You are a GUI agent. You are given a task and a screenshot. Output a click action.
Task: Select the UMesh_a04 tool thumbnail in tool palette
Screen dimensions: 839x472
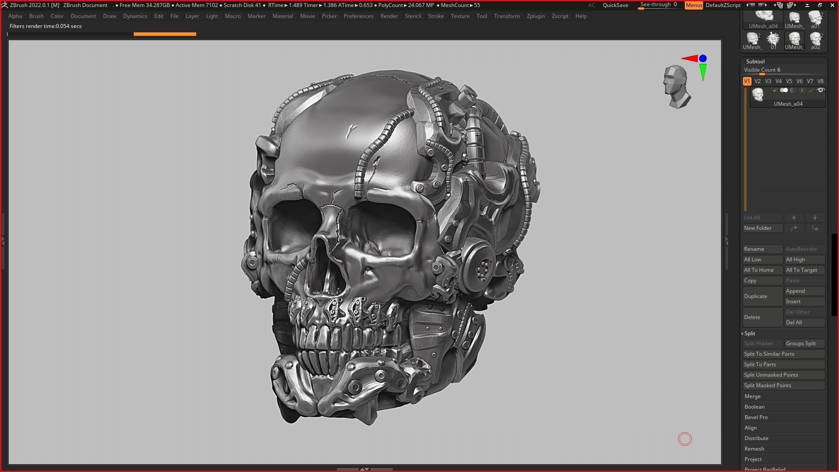point(763,21)
